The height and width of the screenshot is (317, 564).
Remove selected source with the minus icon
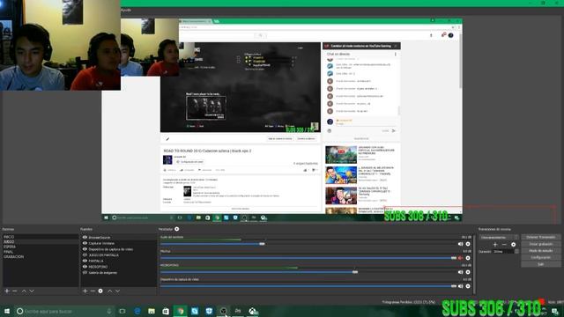(93, 291)
